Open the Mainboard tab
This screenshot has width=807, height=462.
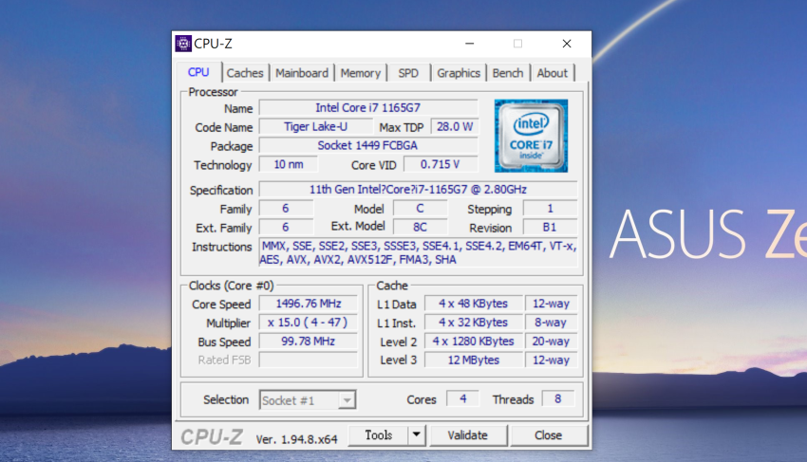[302, 73]
